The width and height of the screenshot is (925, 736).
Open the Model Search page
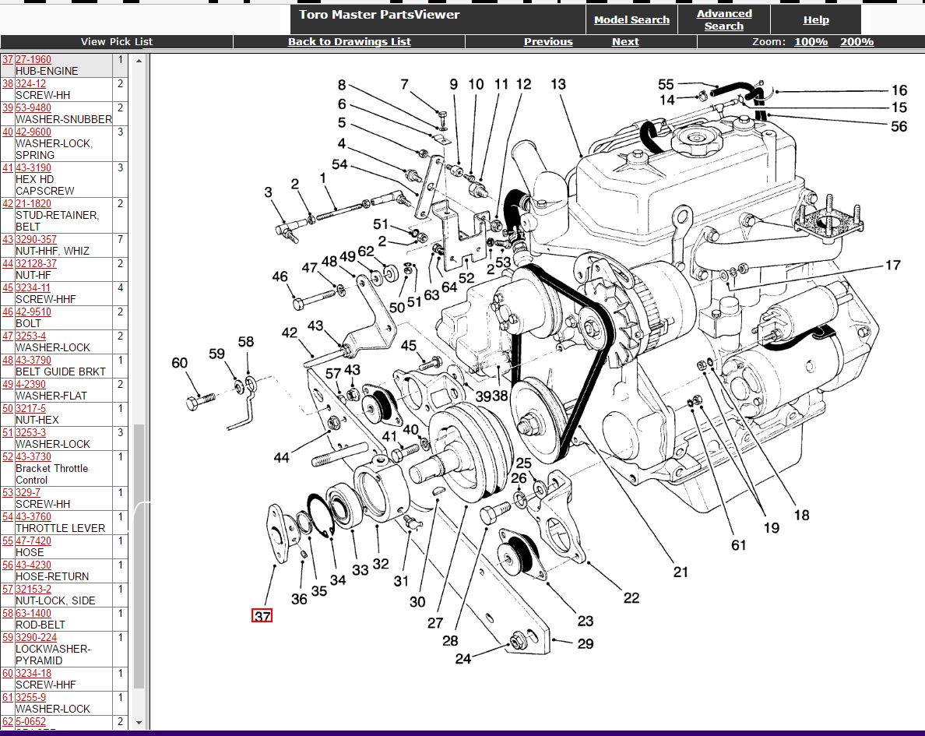(x=631, y=20)
